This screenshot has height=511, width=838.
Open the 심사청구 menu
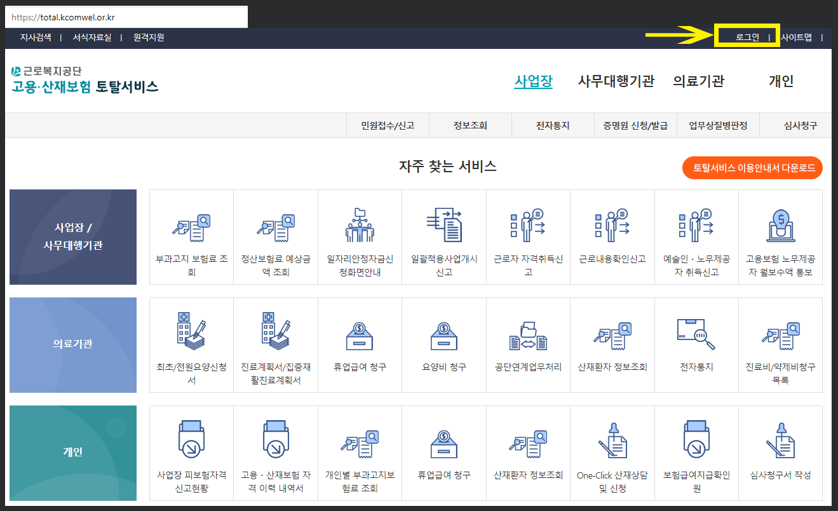click(801, 126)
